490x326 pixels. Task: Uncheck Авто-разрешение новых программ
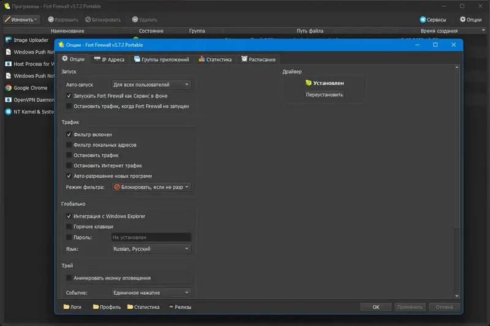pyautogui.click(x=69, y=176)
